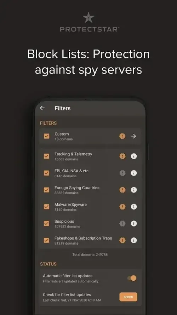
Task: Tap orange badge beside Malware/Spyware
Action: point(122,207)
